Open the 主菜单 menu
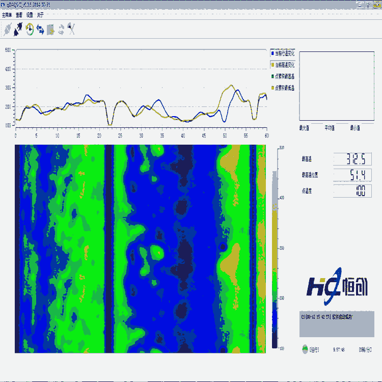This screenshot has width=382, height=382. (x=7, y=15)
